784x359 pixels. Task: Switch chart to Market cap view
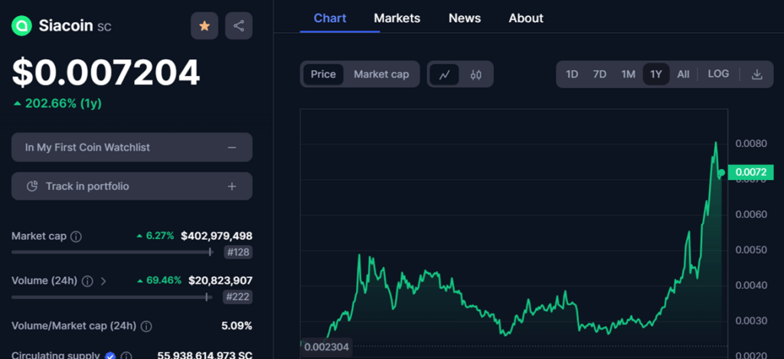[381, 74]
